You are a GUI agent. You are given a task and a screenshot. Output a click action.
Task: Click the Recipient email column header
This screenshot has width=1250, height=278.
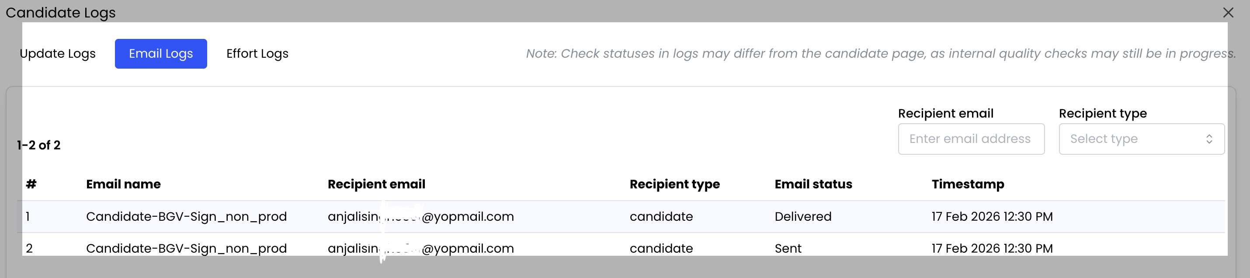[x=376, y=184]
